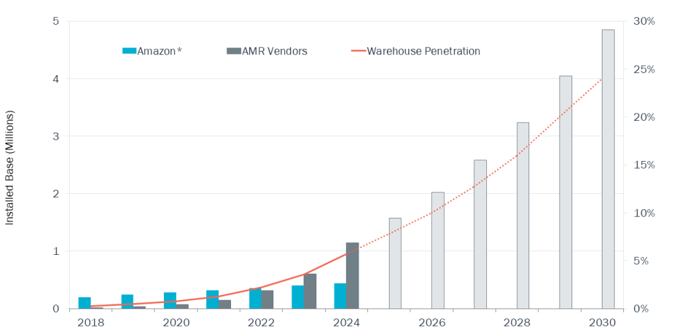The width and height of the screenshot is (673, 336).
Task: Click the dark gray AMR Vendors bar for 2024
Action: [x=352, y=276]
